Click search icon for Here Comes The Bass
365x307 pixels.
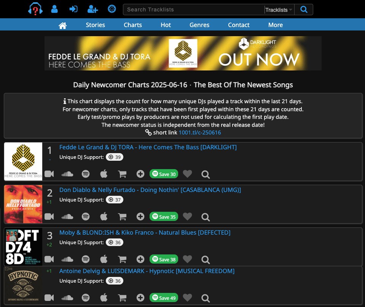pyautogui.click(x=206, y=174)
